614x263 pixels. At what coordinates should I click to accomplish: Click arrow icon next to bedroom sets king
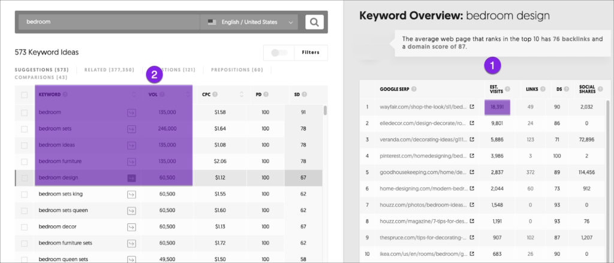pyautogui.click(x=131, y=194)
